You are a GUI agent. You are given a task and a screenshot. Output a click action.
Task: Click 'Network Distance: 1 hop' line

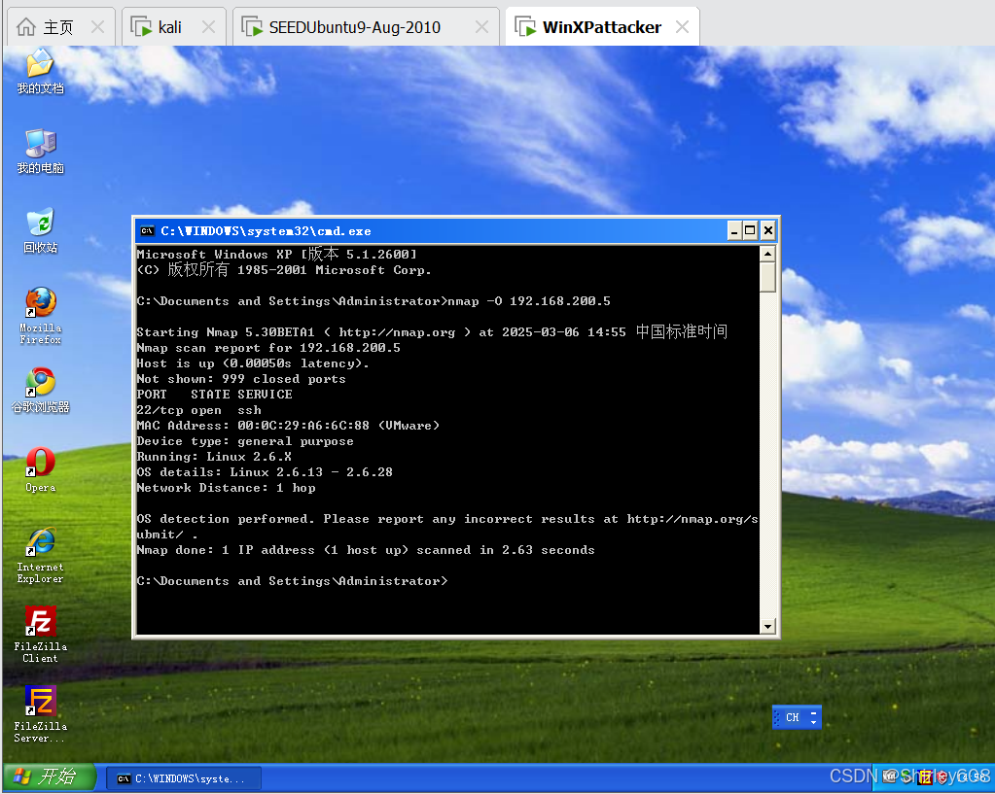(x=226, y=488)
